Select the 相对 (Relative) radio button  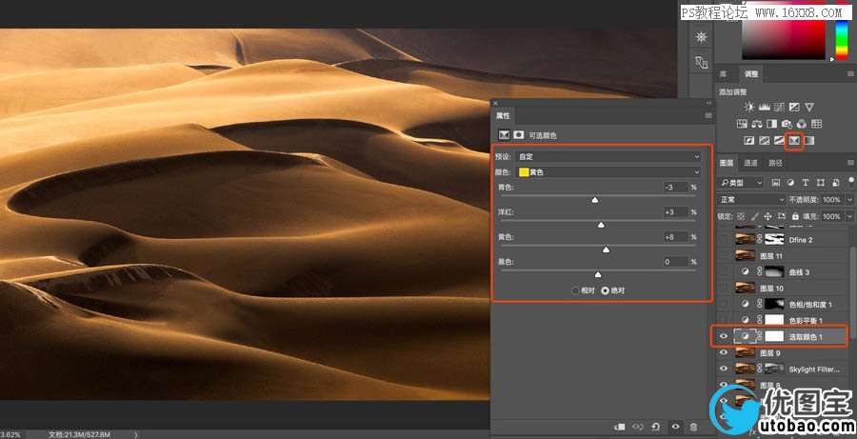[574, 289]
